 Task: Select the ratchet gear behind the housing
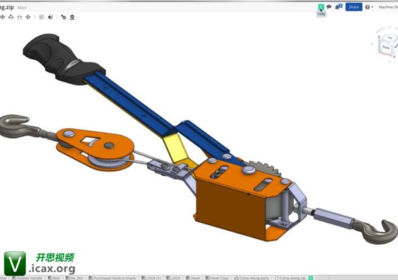265,168
